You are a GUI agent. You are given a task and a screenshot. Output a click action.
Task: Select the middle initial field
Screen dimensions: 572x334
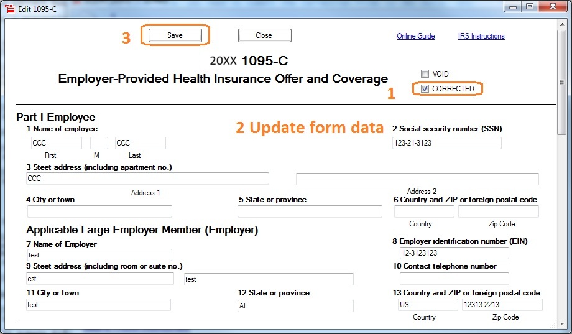click(99, 143)
